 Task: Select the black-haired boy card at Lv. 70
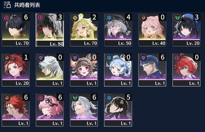(x=15, y=30)
